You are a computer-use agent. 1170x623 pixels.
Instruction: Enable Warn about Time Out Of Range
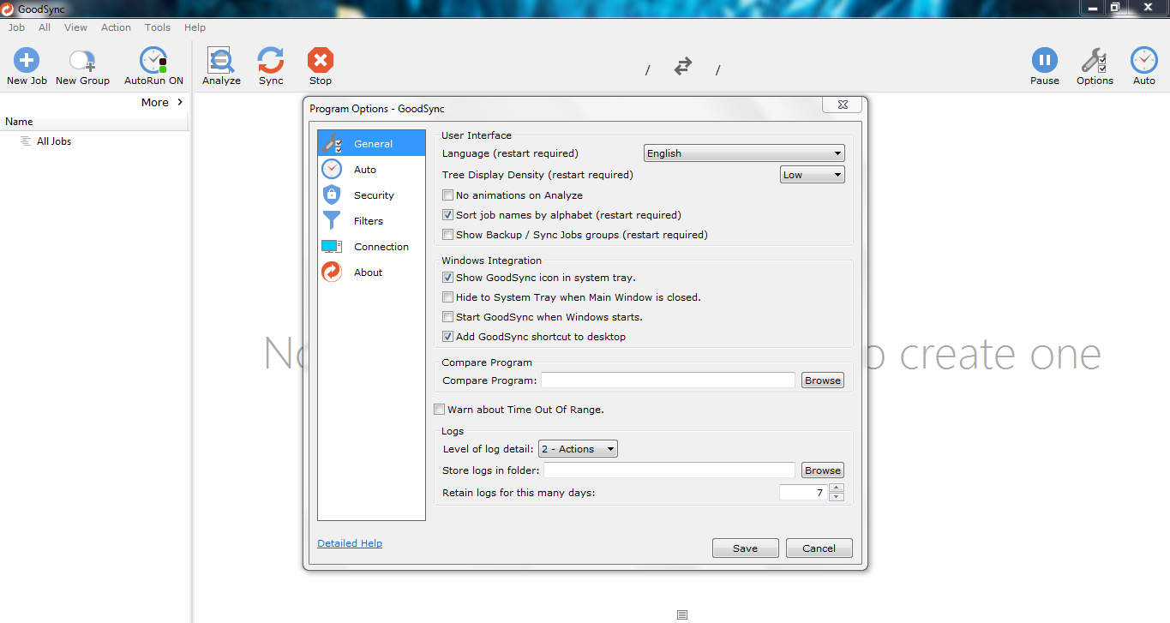pyautogui.click(x=440, y=410)
